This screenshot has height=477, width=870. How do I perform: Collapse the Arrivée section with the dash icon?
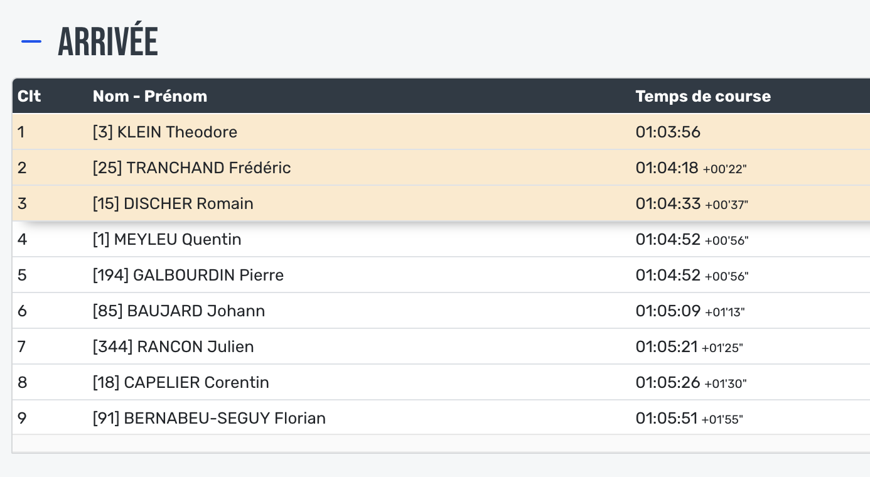(x=31, y=42)
